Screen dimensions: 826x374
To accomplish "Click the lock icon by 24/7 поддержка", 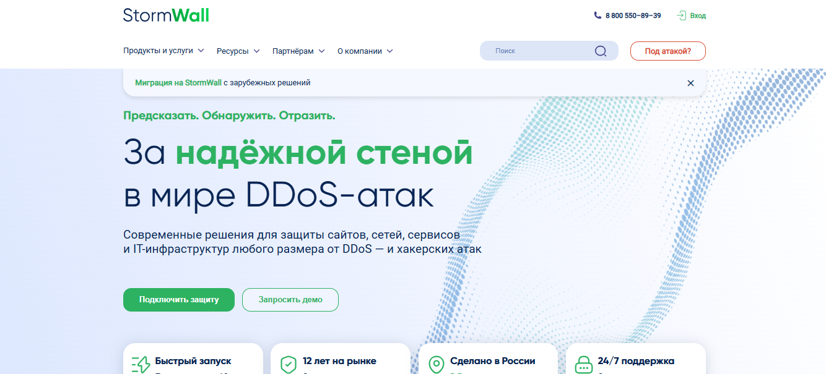I will [584, 365].
